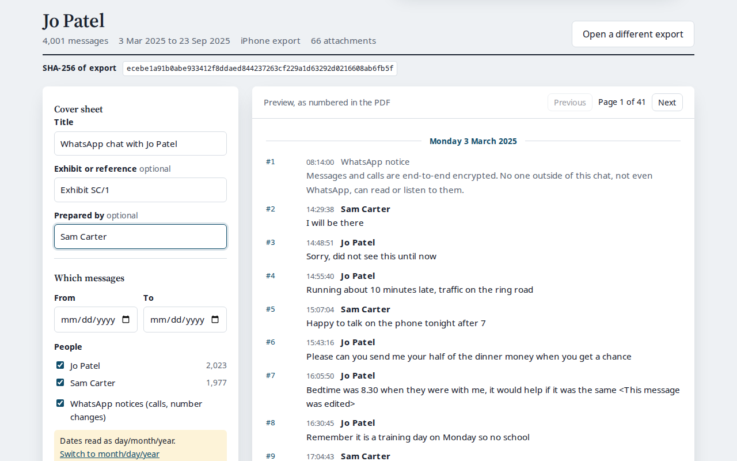This screenshot has height=461, width=737.
Task: Click the 14:29:38 timestamp
Action: (320, 209)
